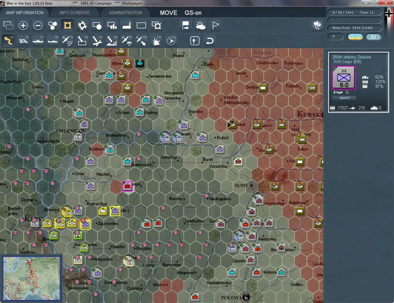The width and height of the screenshot is (394, 303).
Task: Click the 62% stat in unit panel
Action: point(379,77)
